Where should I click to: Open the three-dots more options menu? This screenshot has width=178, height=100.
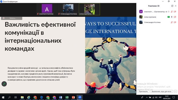[x=175, y=91]
